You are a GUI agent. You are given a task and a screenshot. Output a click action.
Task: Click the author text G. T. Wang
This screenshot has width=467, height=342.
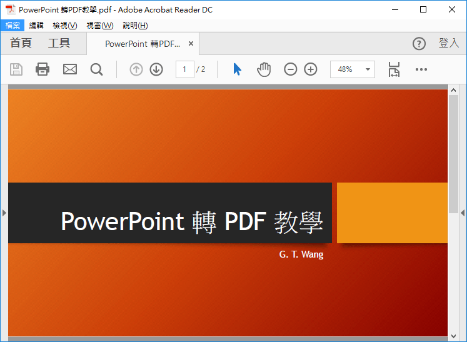pyautogui.click(x=301, y=254)
